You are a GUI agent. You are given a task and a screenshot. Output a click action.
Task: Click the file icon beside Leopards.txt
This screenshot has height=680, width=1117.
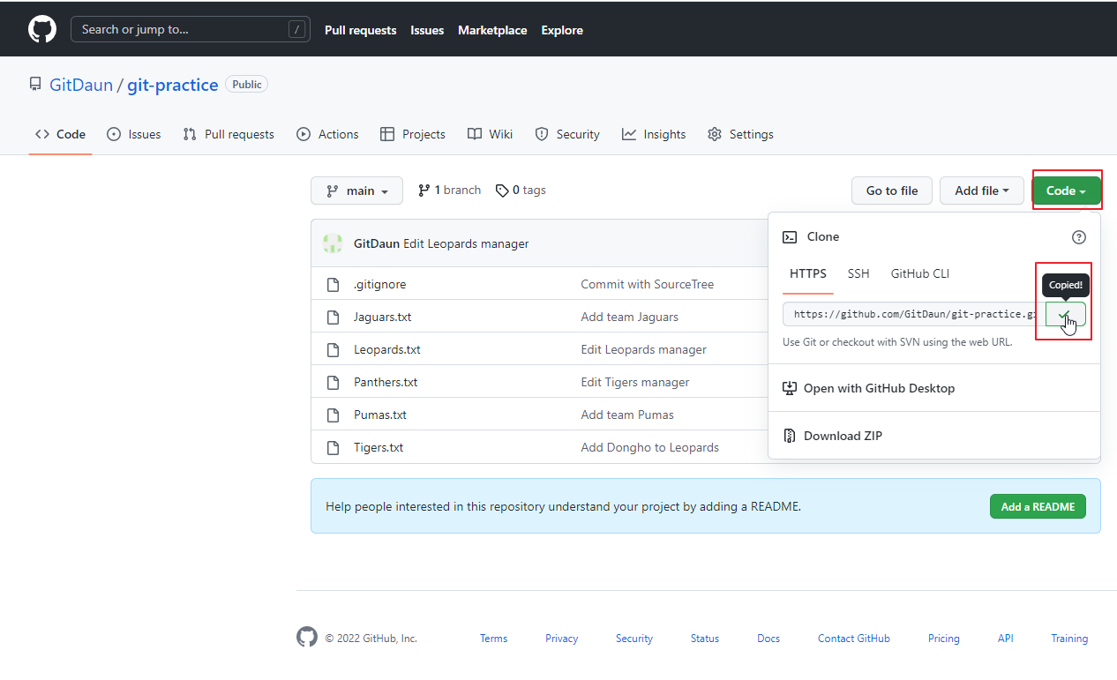click(333, 349)
